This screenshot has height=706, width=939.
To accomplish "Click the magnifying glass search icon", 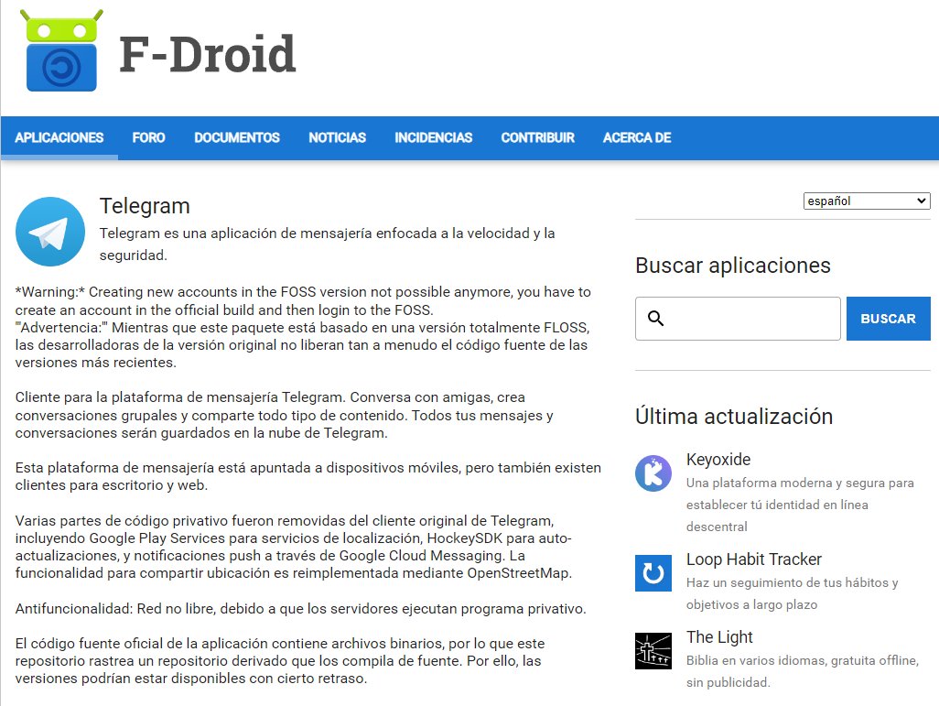I will (x=655, y=319).
